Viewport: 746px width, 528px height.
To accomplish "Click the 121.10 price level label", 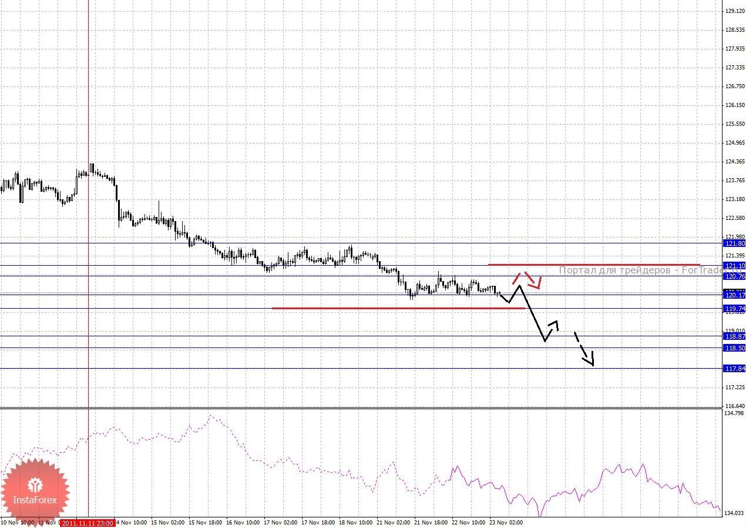I will pos(735,266).
